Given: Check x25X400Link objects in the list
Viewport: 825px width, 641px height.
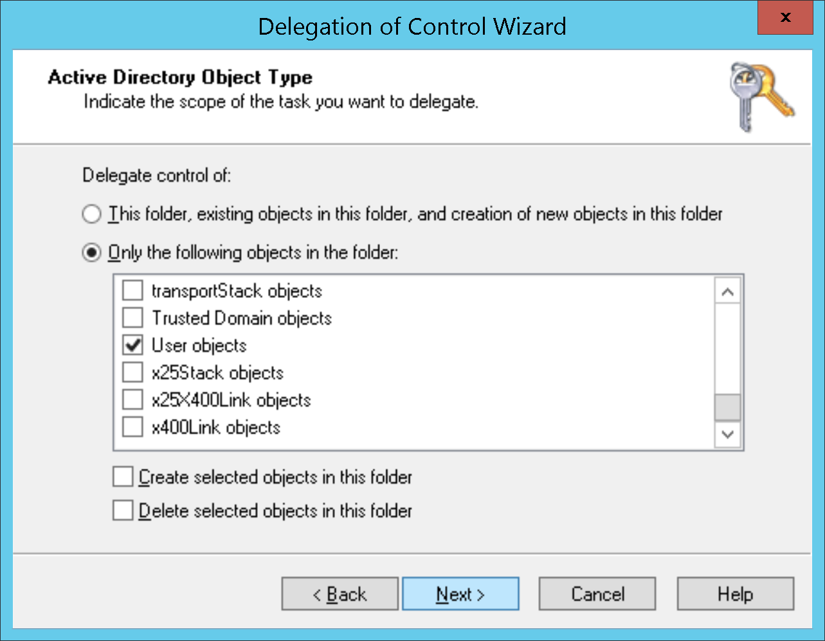Looking at the screenshot, I should coord(132,400).
